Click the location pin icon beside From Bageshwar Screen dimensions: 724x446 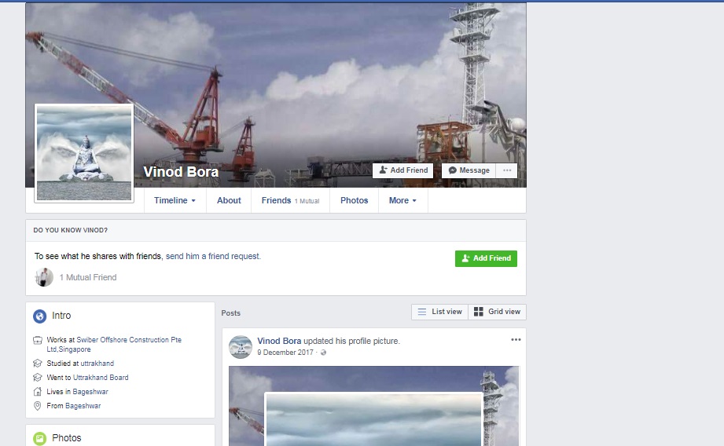[x=38, y=406]
